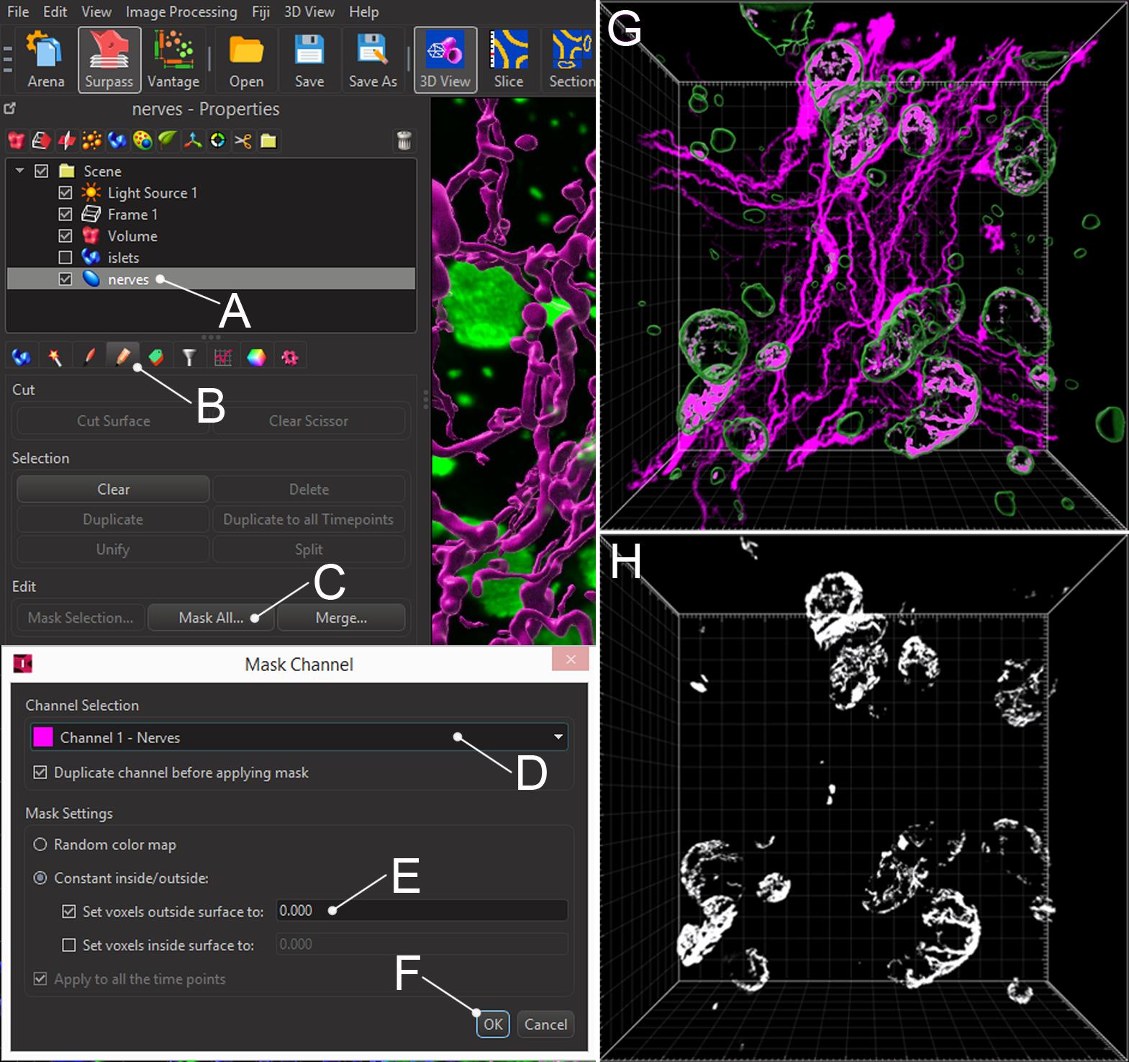Confirm Mask Channel with OK

pos(493,1025)
